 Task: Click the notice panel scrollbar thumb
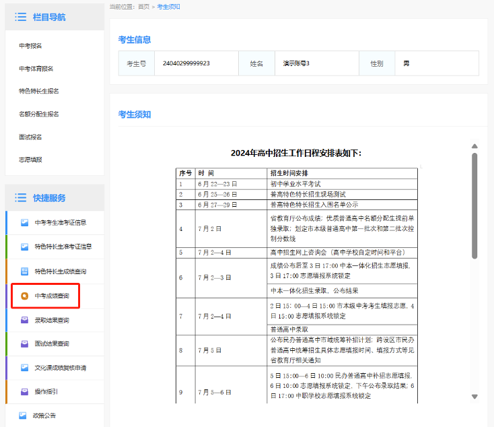[474, 205]
